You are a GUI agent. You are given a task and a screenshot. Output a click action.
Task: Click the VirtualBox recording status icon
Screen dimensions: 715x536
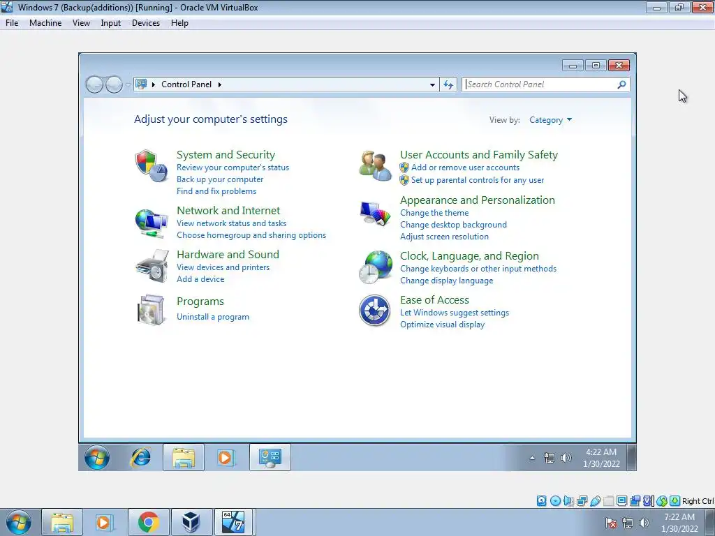point(635,501)
